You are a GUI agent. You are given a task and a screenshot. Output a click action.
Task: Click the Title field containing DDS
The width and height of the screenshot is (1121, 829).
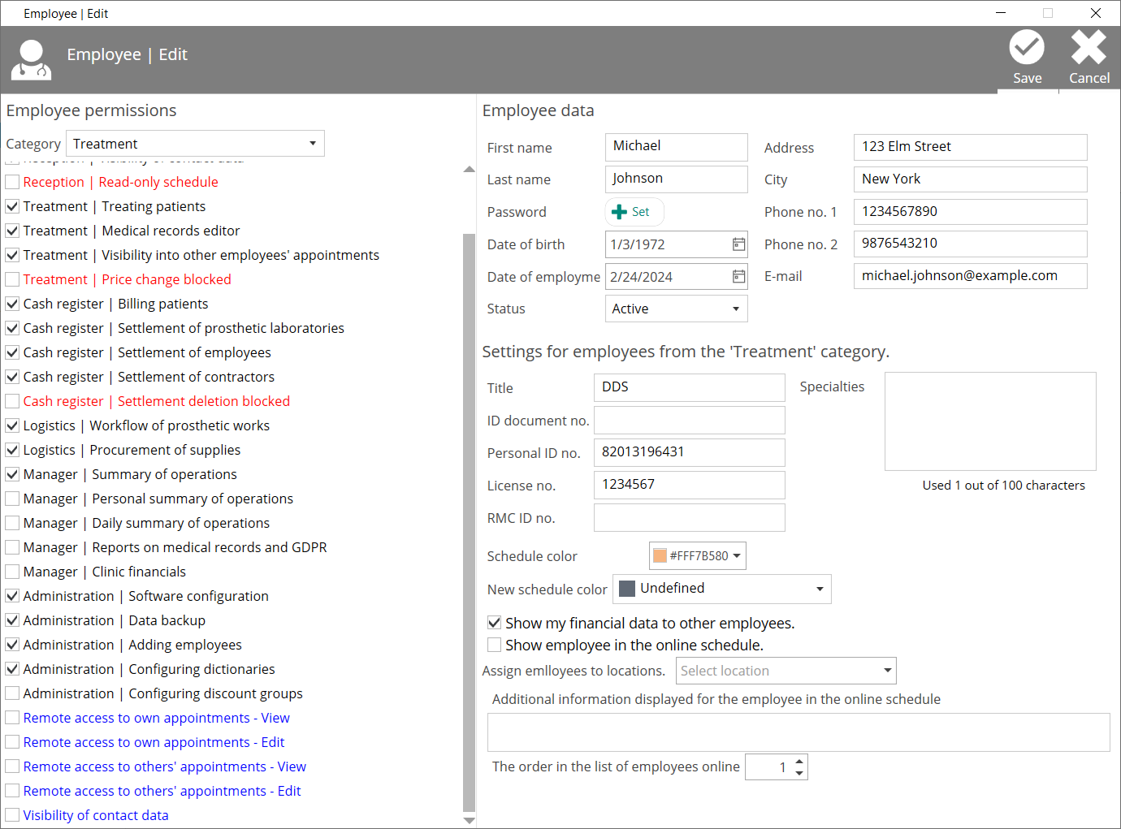(690, 387)
